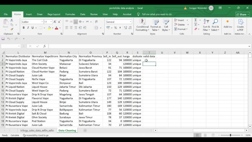Expand Conditional Formatting menu
Screen dimensions: 252x142
tap(142, 25)
